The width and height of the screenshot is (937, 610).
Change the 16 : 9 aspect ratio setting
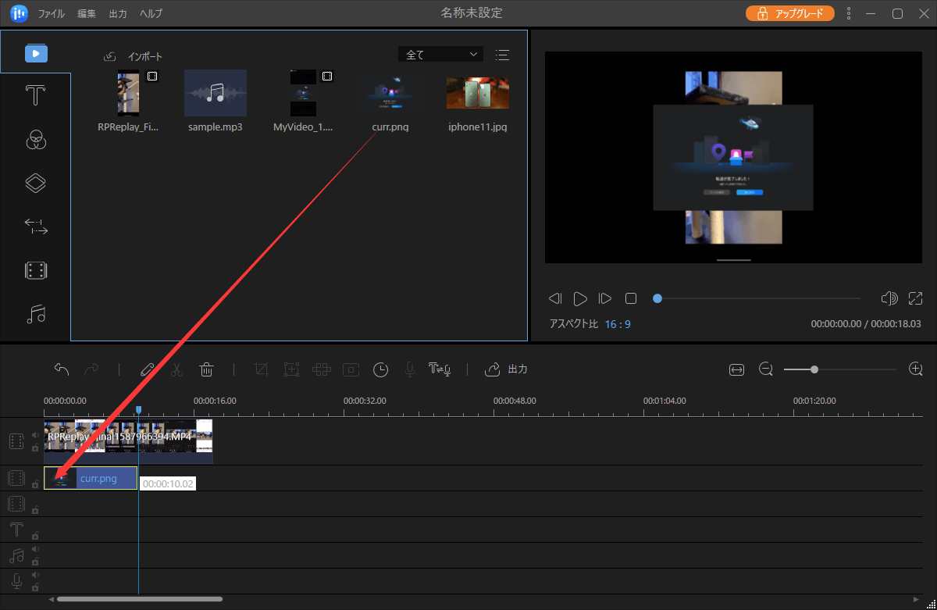point(617,323)
